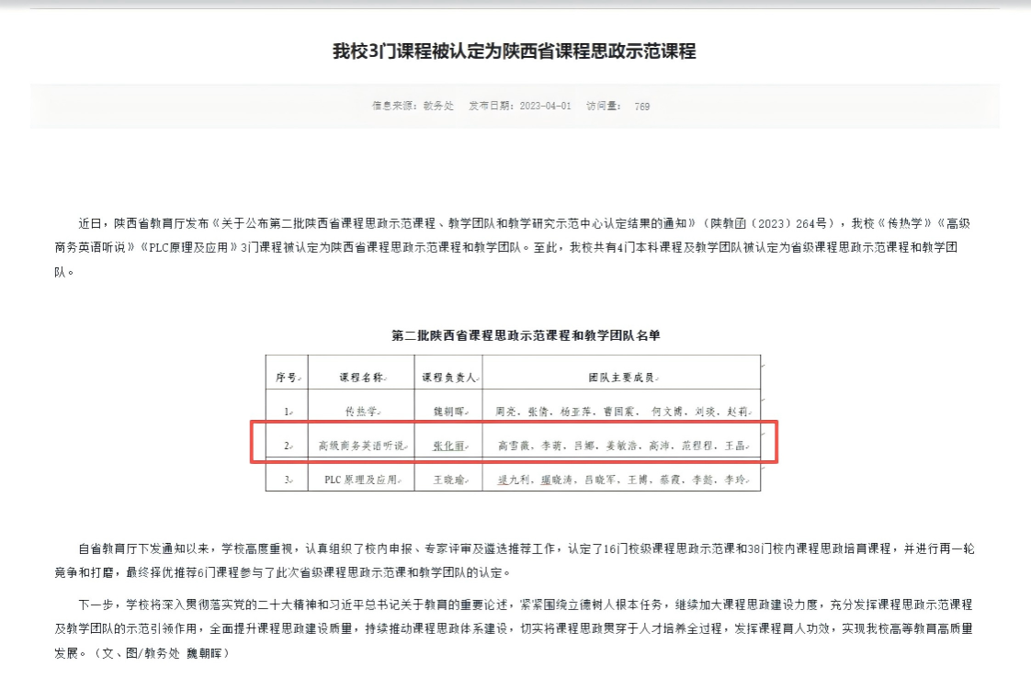Viewport: 1031px width, 678px height.
Task: Click the course leader cell 魏朝晖
Action: 448,412
